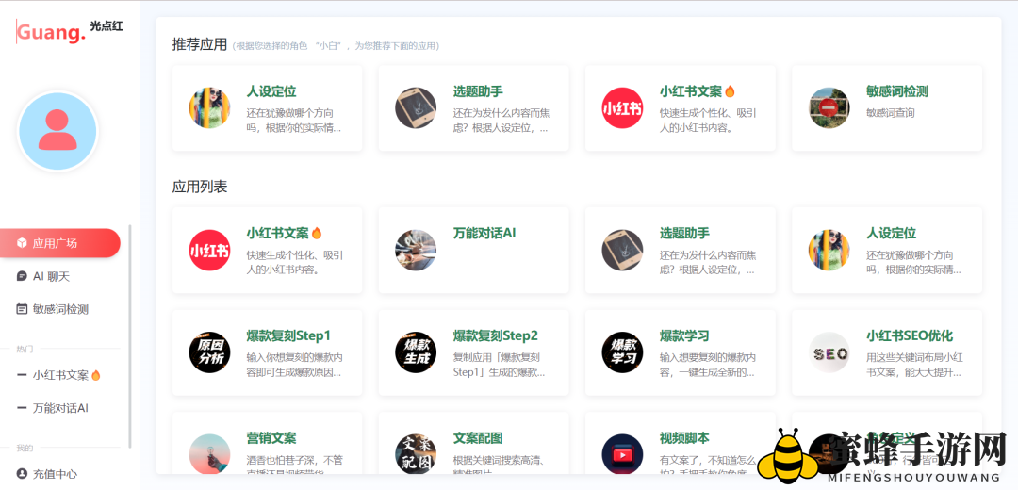1018x490 pixels.
Task: Open the 爆款学习 title
Action: click(684, 335)
